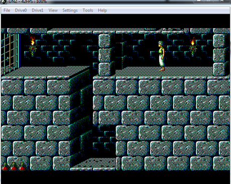Click the second red health potion icon

(x=14, y=167)
